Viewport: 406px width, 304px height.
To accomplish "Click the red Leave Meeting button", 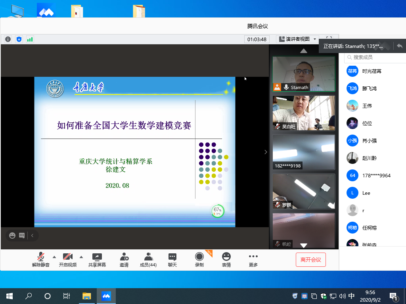I will pyautogui.click(x=310, y=260).
